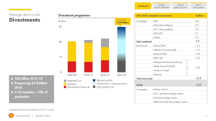Select the Western Canada shales row
216x121 pixels.
171,50
